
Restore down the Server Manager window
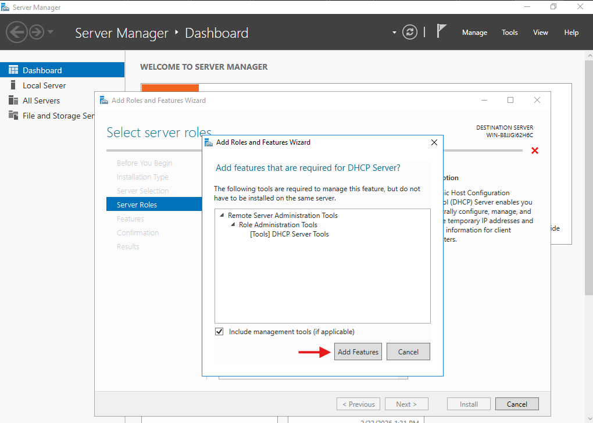pyautogui.click(x=553, y=7)
